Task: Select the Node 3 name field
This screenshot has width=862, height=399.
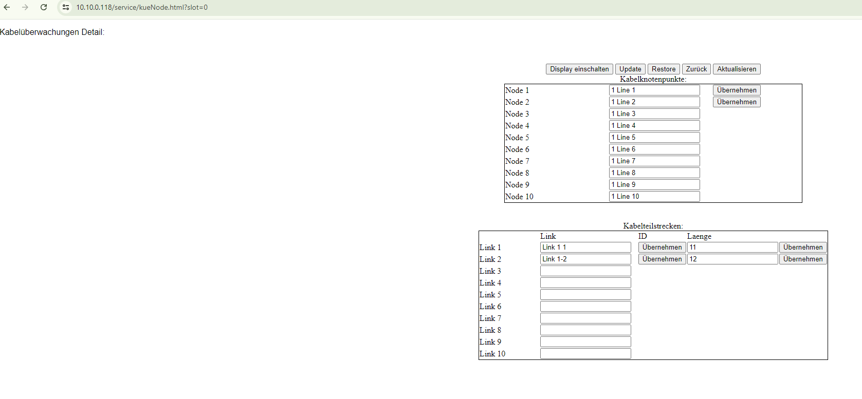Action: click(654, 113)
